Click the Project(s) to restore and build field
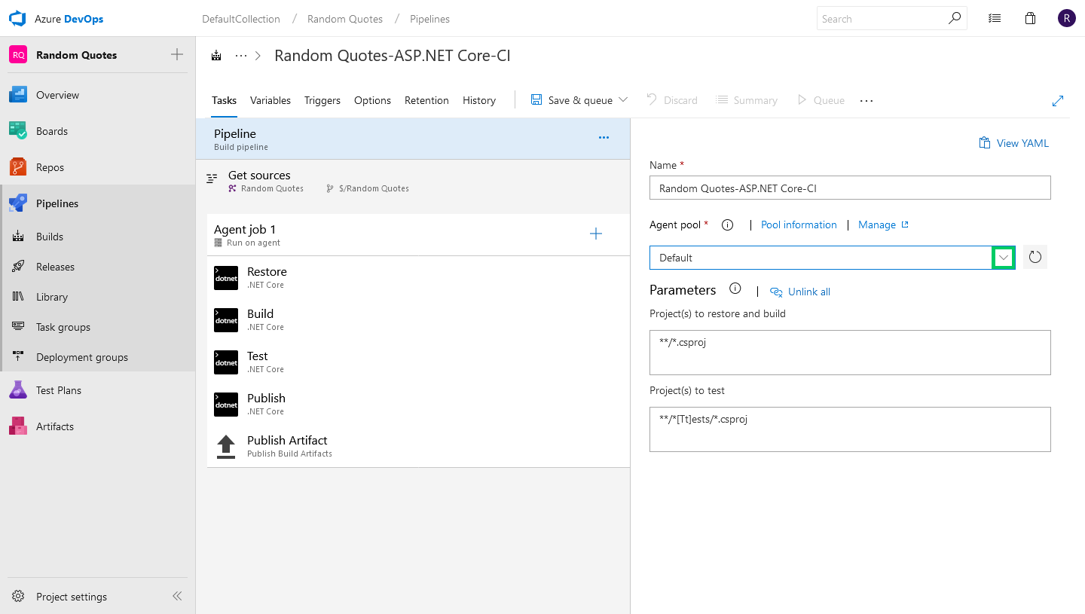The height and width of the screenshot is (614, 1085). click(850, 353)
